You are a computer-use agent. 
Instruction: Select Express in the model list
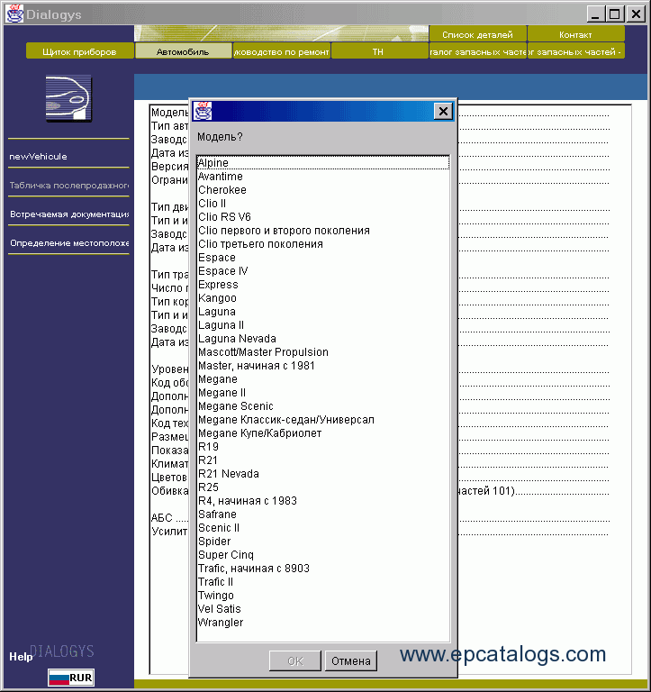(x=323, y=285)
